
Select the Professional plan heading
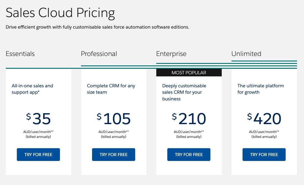click(99, 54)
